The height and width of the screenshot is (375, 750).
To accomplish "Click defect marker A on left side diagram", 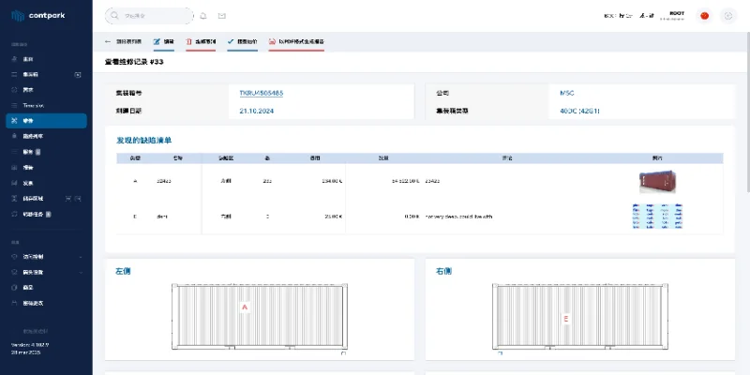I will click(x=244, y=307).
